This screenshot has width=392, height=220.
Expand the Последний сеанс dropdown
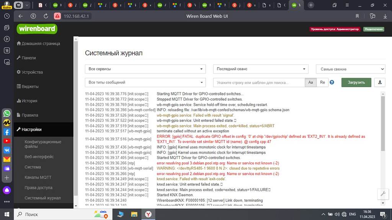point(260,69)
